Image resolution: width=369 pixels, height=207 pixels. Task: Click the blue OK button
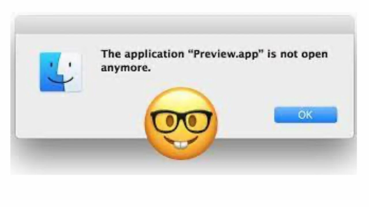306,115
